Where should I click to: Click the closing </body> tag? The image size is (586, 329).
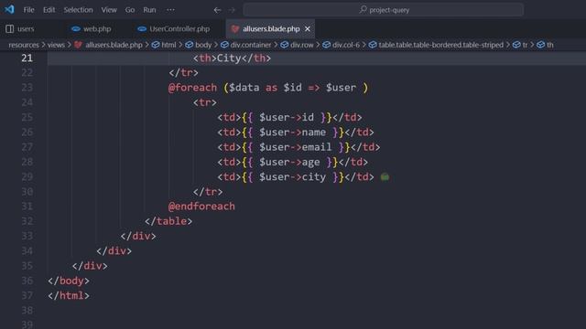pyautogui.click(x=69, y=281)
